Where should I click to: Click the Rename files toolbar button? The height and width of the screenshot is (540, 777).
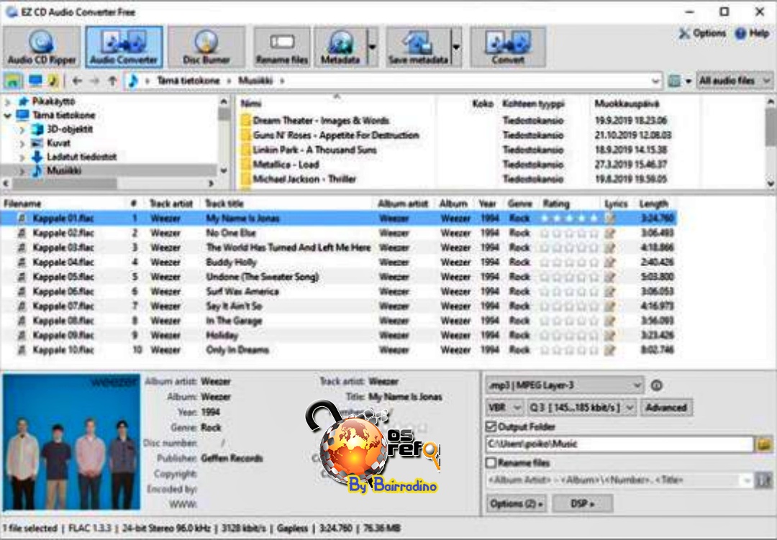click(x=282, y=47)
